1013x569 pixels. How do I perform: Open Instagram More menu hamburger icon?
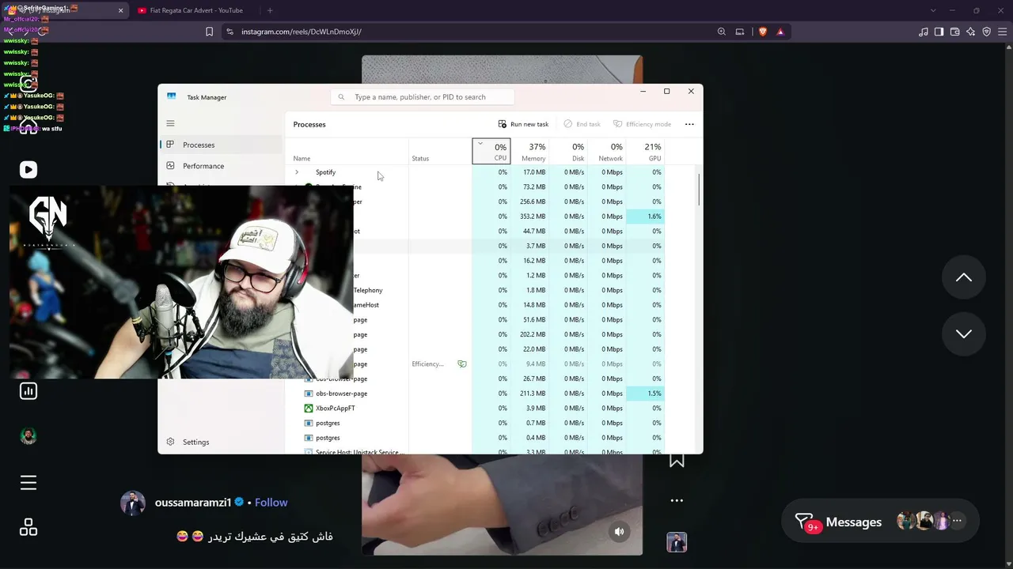28,483
